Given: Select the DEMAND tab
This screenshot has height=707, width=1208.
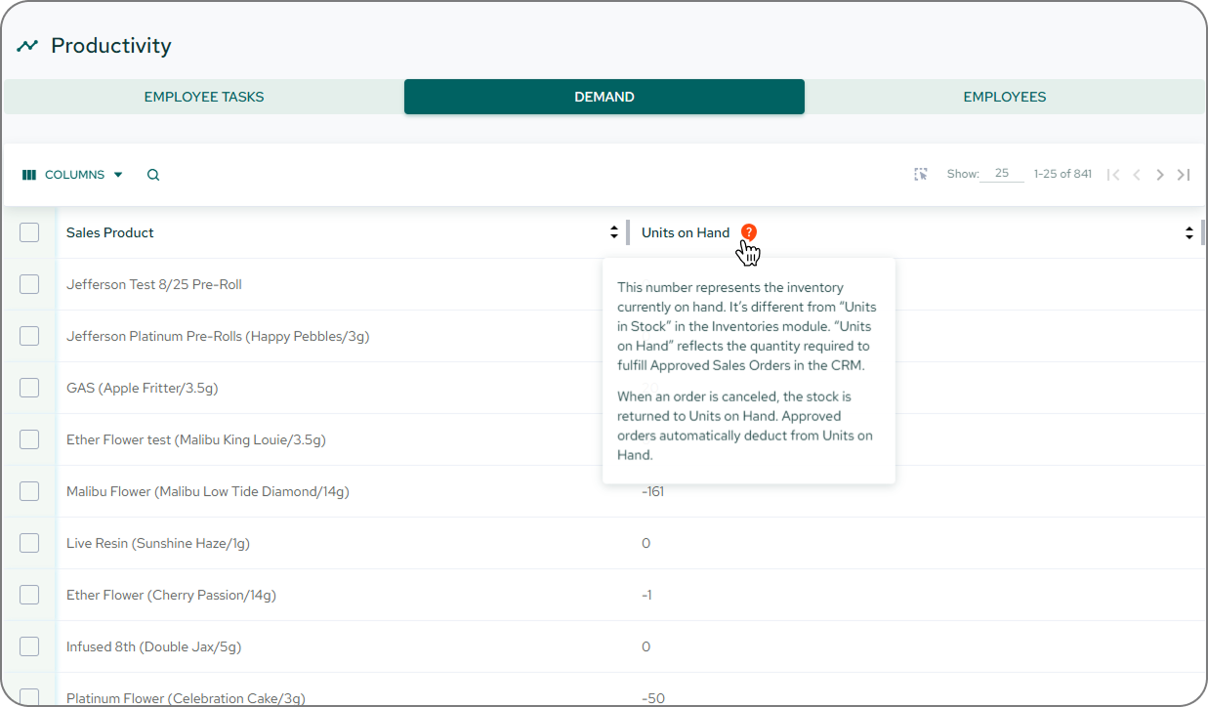Looking at the screenshot, I should [604, 97].
